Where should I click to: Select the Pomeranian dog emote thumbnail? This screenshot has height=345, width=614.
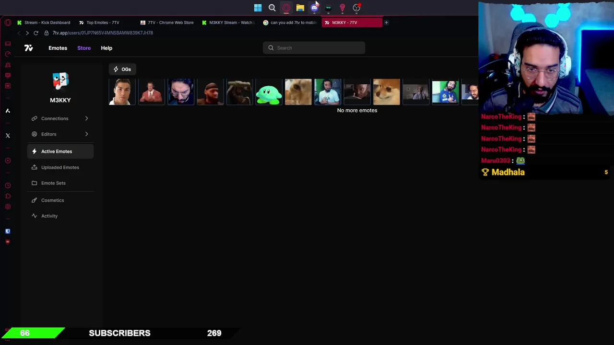(386, 92)
